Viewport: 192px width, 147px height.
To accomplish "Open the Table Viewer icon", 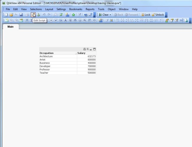I will [x=181, y=20].
